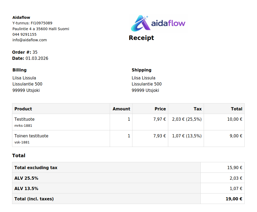
Task: Click the Amount column header
Action: [x=121, y=109]
